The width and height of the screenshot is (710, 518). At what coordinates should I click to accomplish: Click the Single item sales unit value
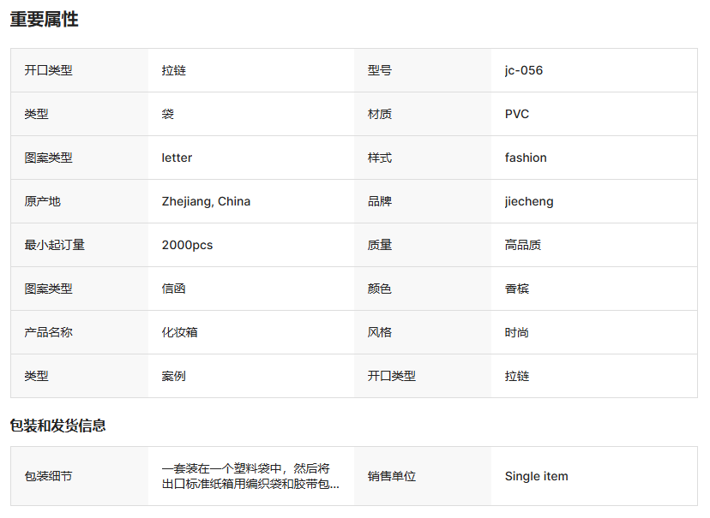coord(536,476)
